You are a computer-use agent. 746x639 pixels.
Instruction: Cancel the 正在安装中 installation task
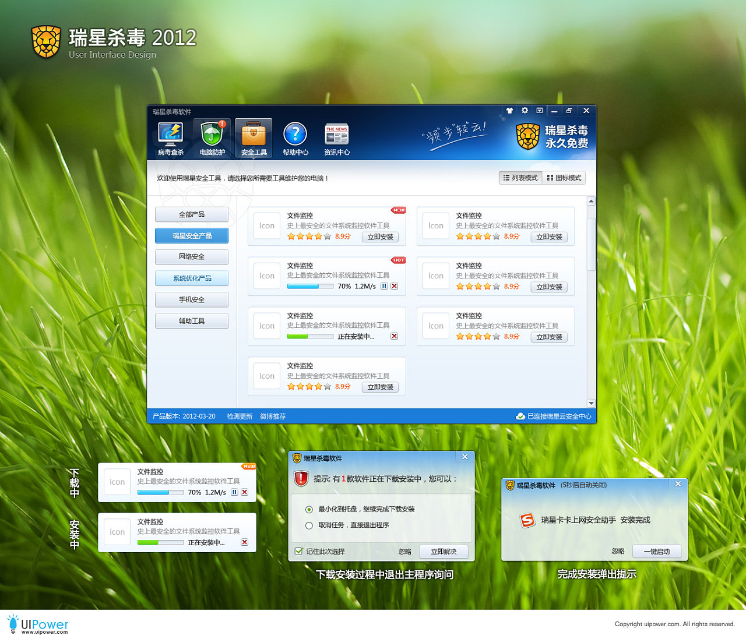[394, 336]
